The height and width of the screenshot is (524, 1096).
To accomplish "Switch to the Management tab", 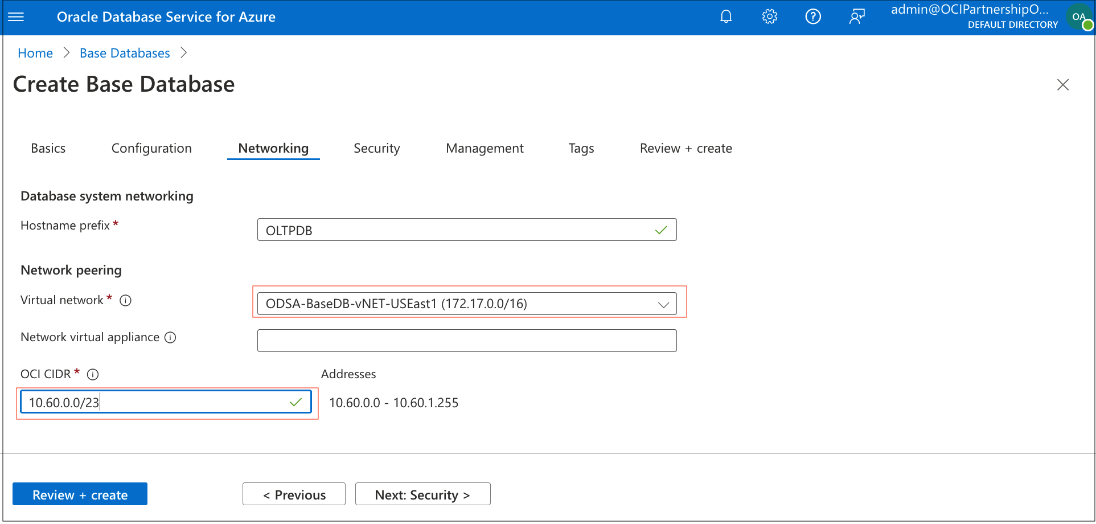I will click(x=485, y=148).
